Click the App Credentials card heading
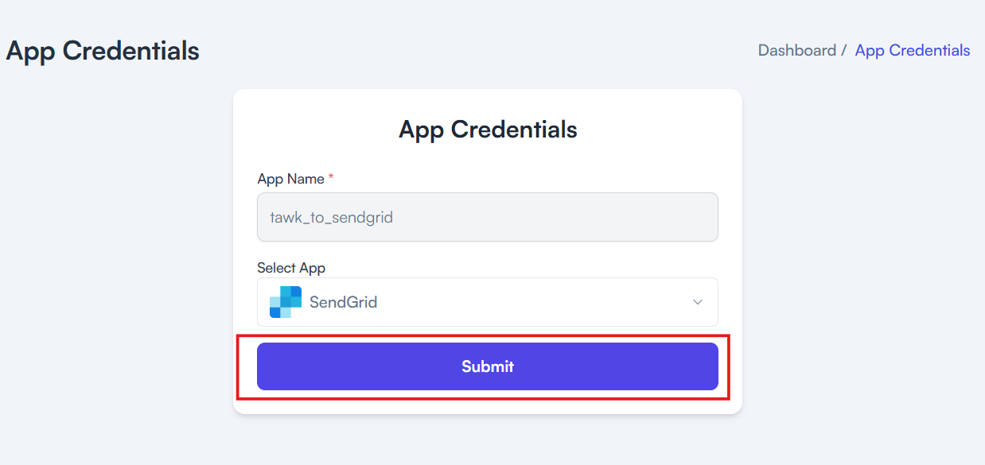The width and height of the screenshot is (985, 465). tap(488, 130)
